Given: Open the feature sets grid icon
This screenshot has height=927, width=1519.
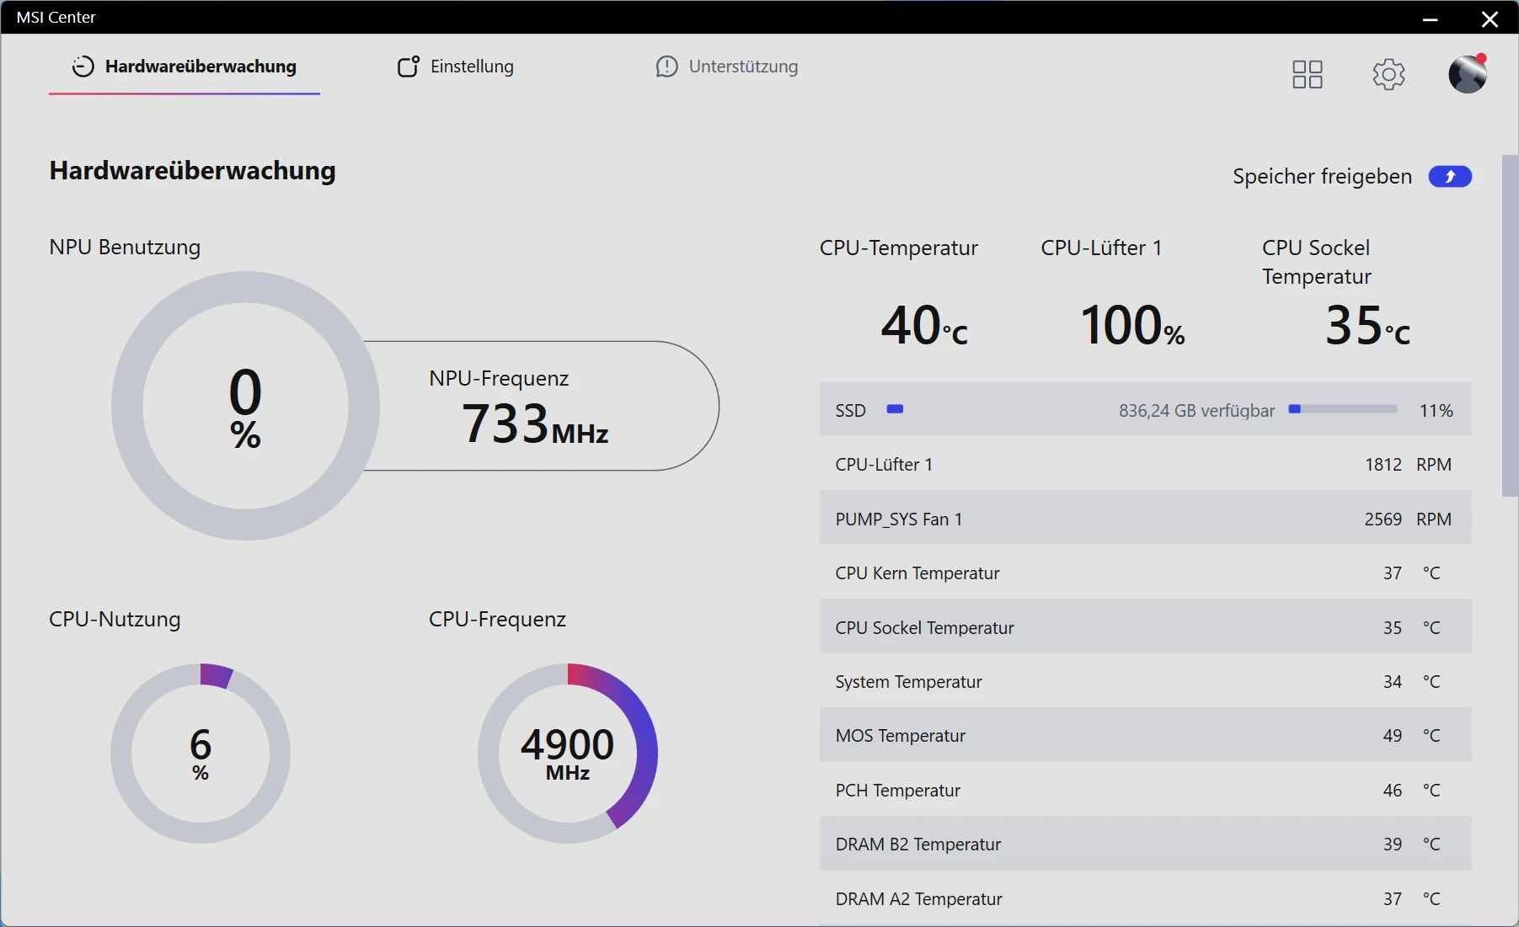Looking at the screenshot, I should click(1307, 74).
